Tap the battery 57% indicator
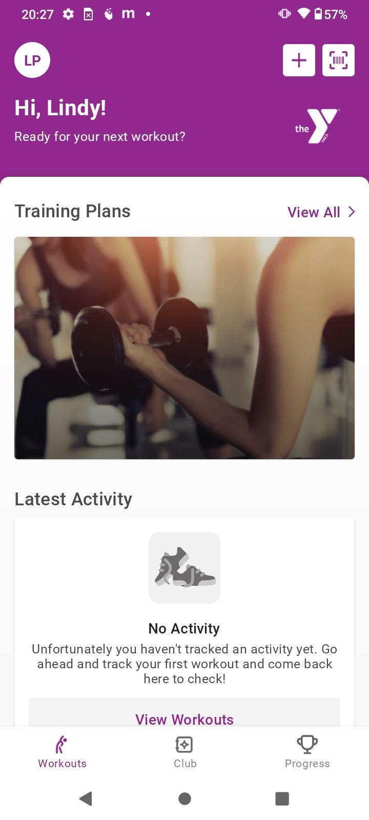369x820 pixels. tap(331, 14)
